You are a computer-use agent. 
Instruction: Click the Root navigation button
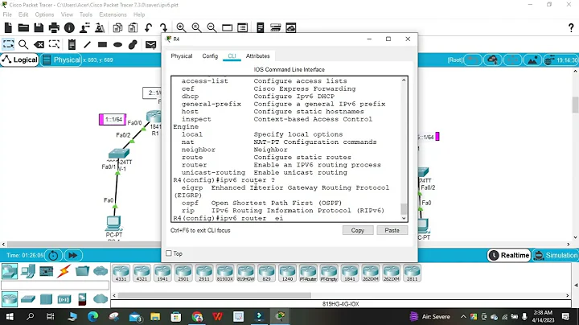(x=455, y=60)
